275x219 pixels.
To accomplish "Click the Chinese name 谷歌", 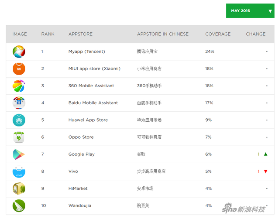I will pos(141,154).
